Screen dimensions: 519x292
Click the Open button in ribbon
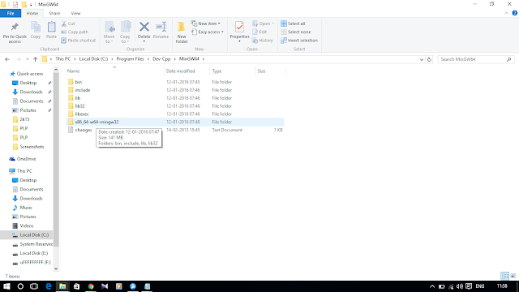[x=263, y=24]
